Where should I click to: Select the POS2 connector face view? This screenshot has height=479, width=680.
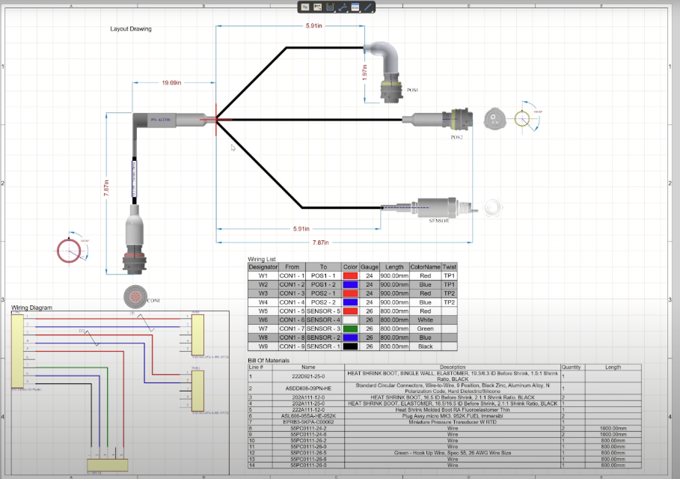click(x=494, y=119)
